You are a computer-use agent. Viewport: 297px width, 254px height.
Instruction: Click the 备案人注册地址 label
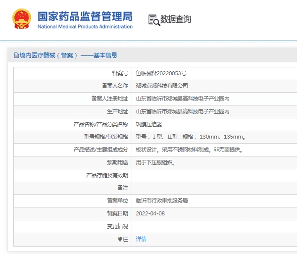[110, 99]
